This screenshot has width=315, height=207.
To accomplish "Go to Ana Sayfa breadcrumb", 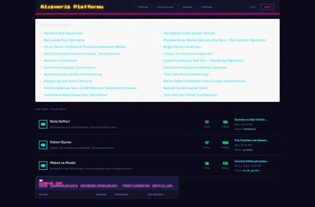I will tap(41, 109).
